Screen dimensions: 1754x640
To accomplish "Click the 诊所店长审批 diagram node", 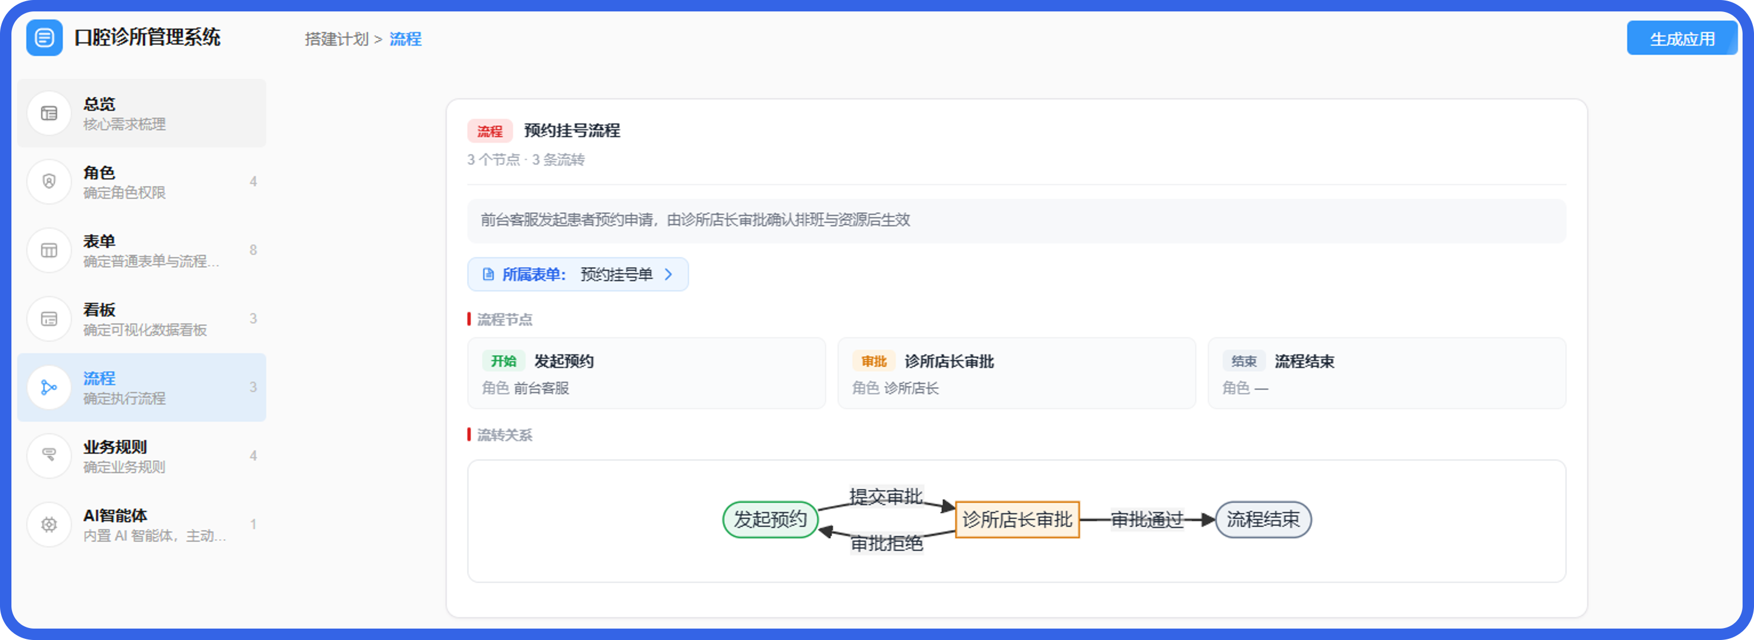I will click(x=1018, y=519).
